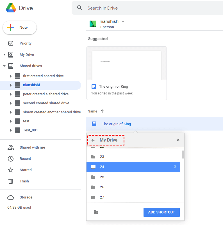Click the Storage cloud icon

point(11,197)
